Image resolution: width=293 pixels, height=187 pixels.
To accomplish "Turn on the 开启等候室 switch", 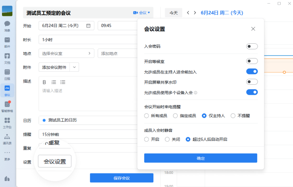I will [x=252, y=61].
